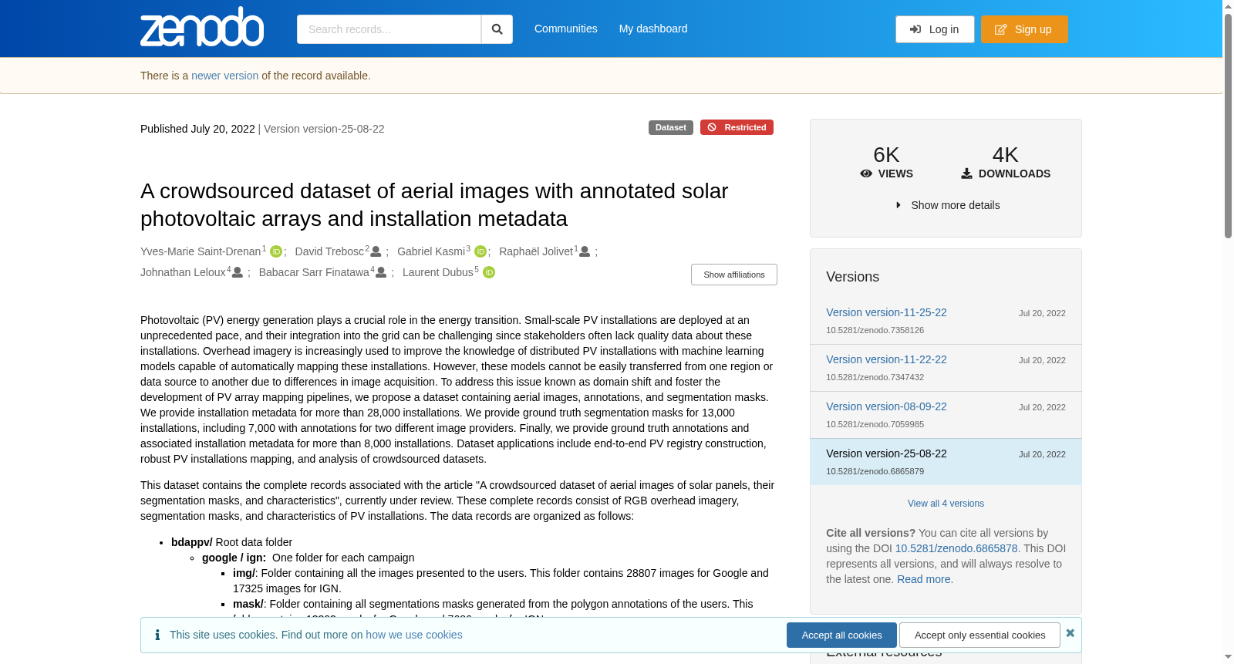Go to My dashboard
This screenshot has width=1234, height=664.
pyautogui.click(x=653, y=29)
